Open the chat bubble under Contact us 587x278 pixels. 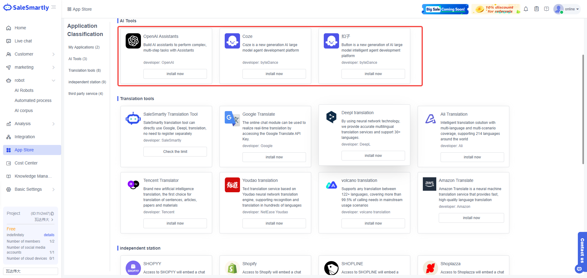coord(579,269)
